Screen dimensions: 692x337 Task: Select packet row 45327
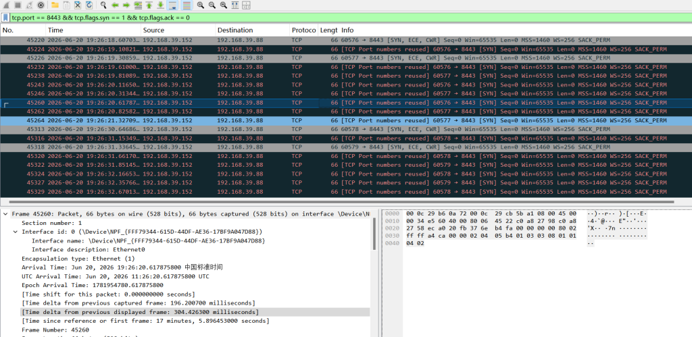pyautogui.click(x=346, y=182)
